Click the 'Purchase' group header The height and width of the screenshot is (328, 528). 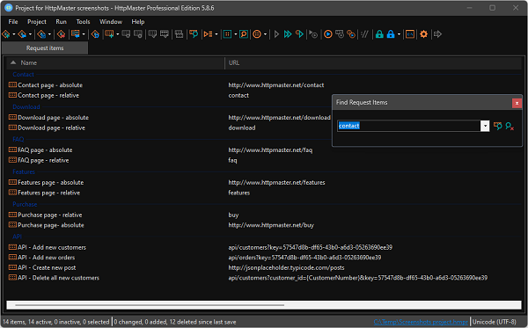coord(25,205)
